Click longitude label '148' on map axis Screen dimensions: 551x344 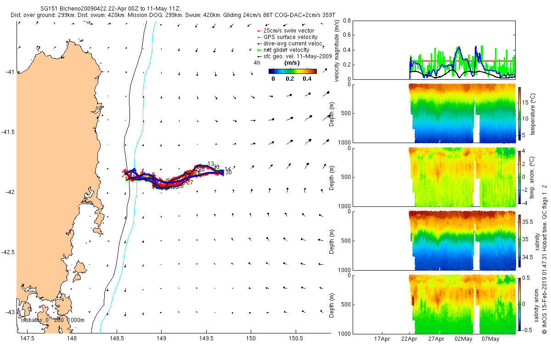72,338
